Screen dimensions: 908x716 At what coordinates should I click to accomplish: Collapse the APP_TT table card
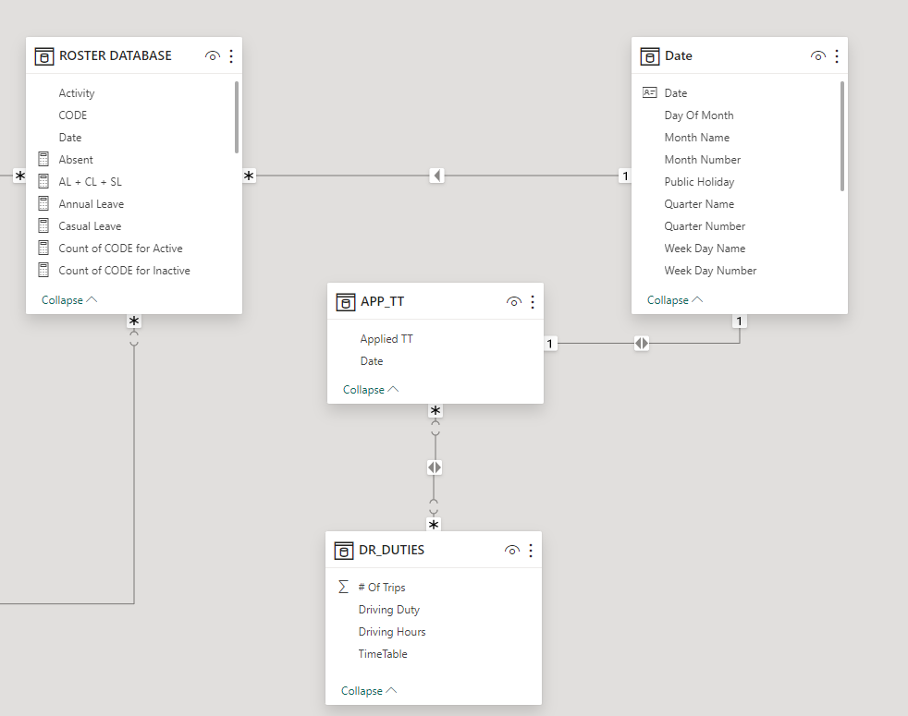tap(371, 390)
